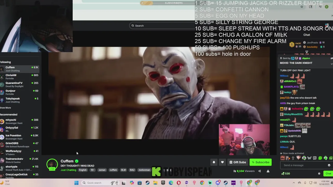Hide the pinned message with eye-slash icon

331,58
